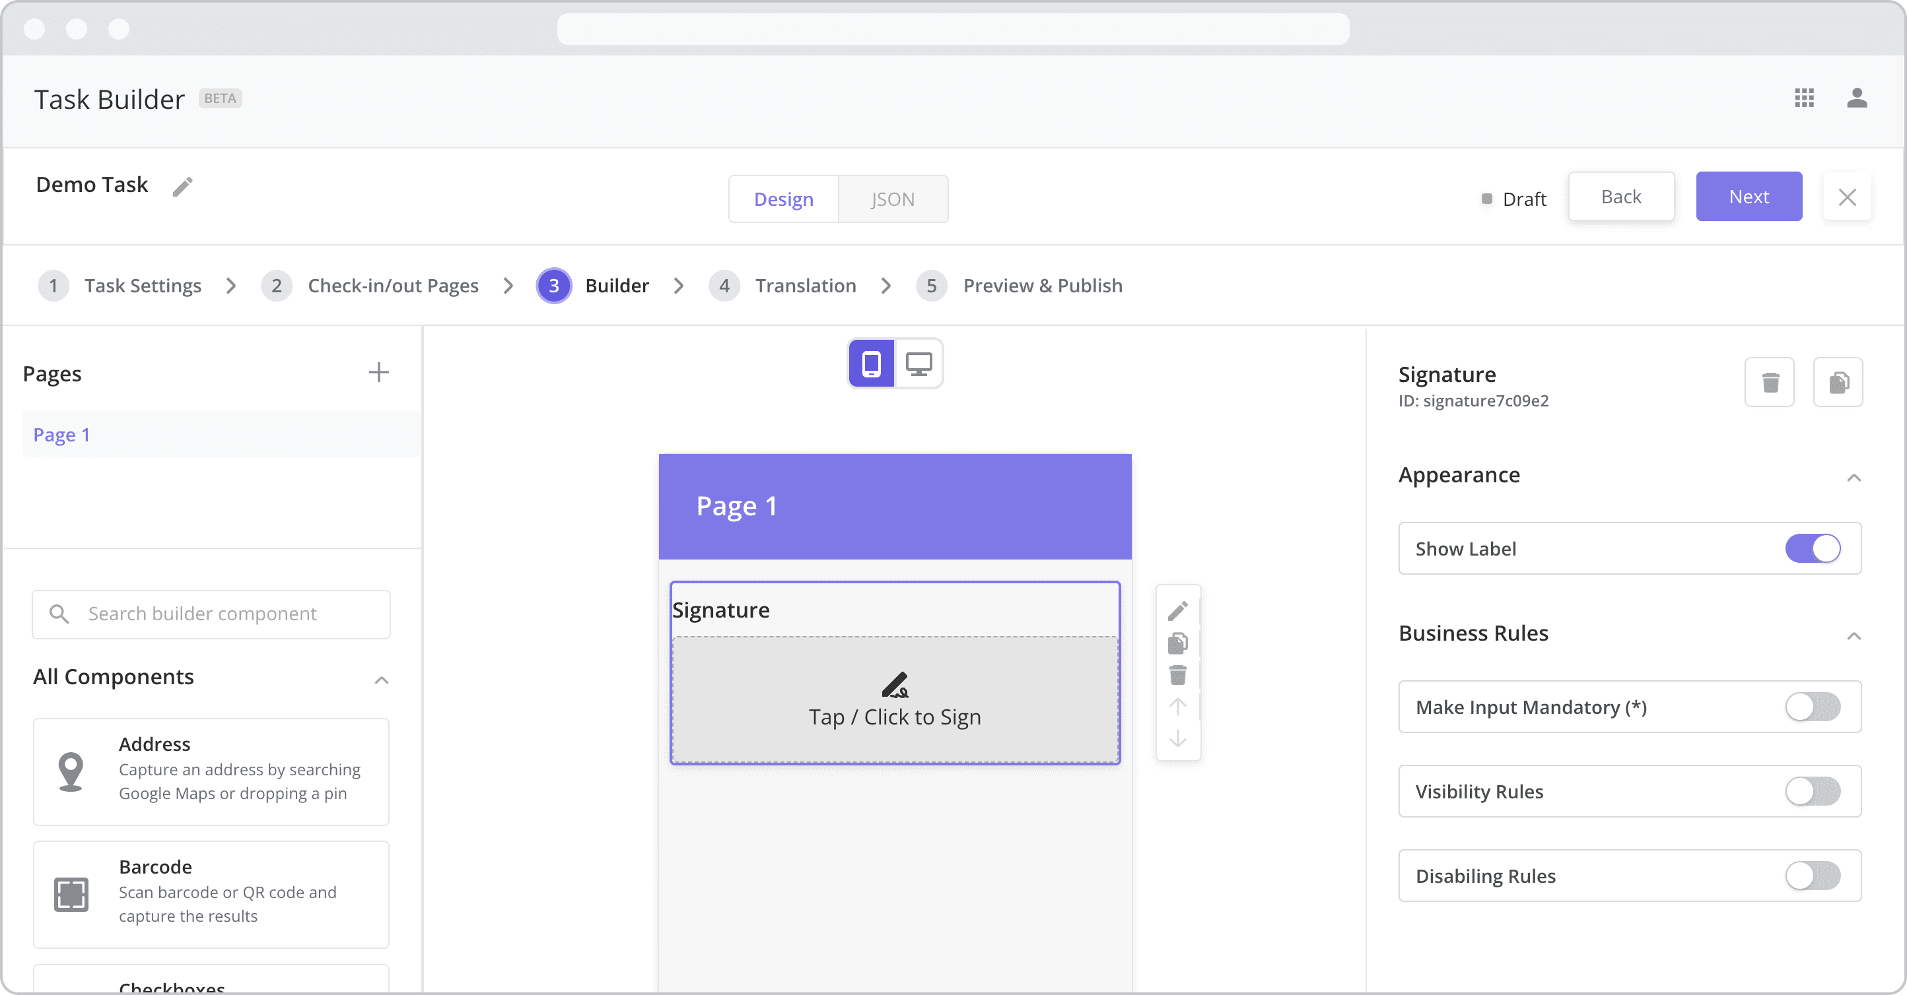This screenshot has width=1907, height=995.
Task: Select the Barcode scanner icon
Action: [71, 895]
